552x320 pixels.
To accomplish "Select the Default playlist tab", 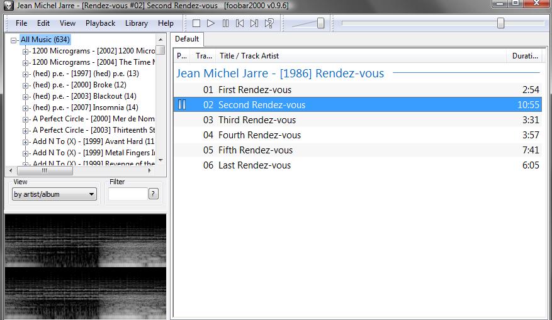I will pos(187,39).
